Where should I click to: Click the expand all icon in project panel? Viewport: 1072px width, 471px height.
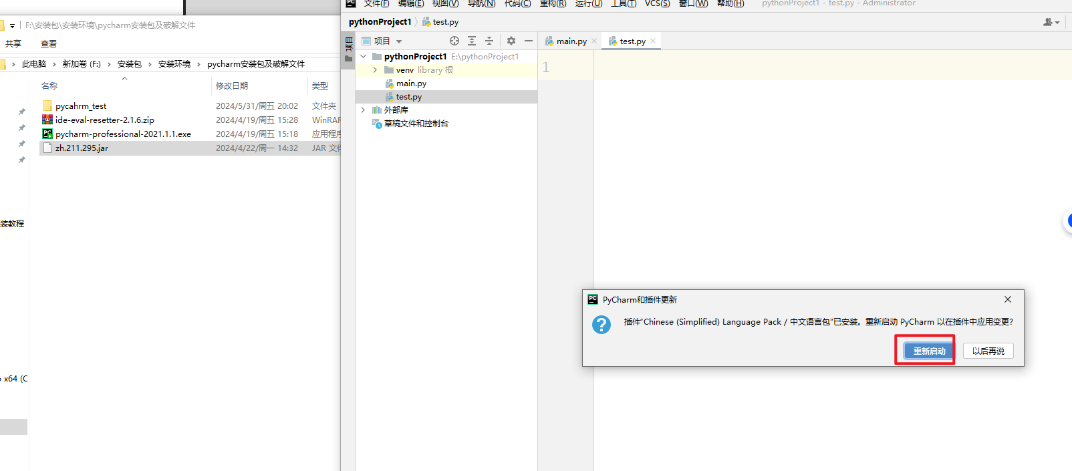coord(472,41)
